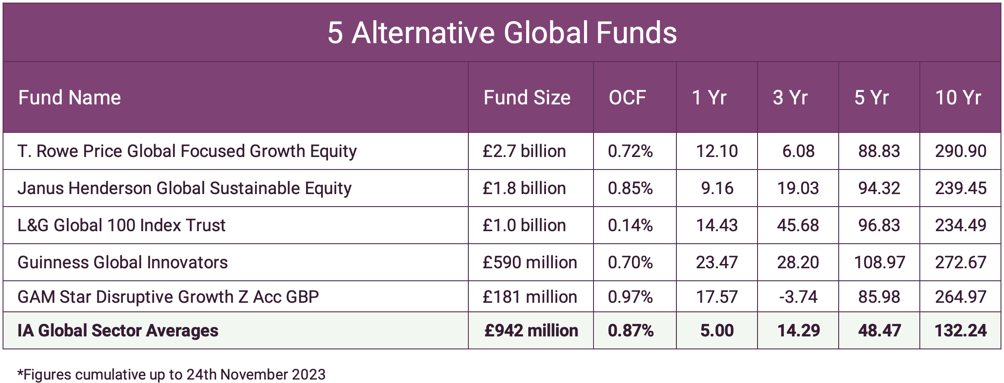Viewport: 1004px width, 383px height.
Task: Click the £2.7 billion fund size cell
Action: tap(524, 151)
